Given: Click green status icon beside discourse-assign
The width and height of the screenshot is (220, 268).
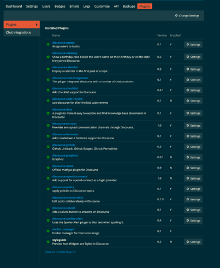Looking at the screenshot, I should 48,44.
